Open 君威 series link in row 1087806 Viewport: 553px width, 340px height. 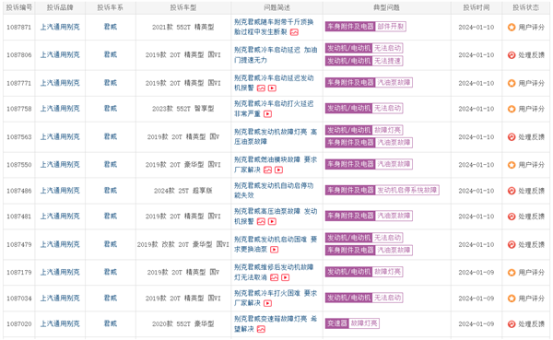click(x=111, y=54)
